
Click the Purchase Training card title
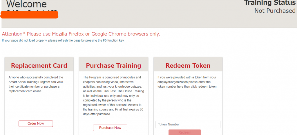113,66
